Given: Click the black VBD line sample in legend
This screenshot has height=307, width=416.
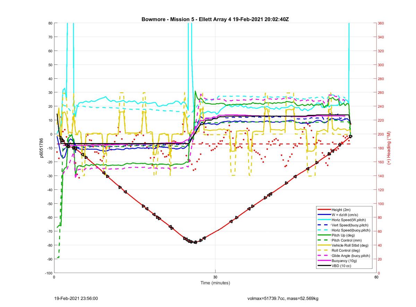Looking at the screenshot, I should pyautogui.click(x=324, y=266).
